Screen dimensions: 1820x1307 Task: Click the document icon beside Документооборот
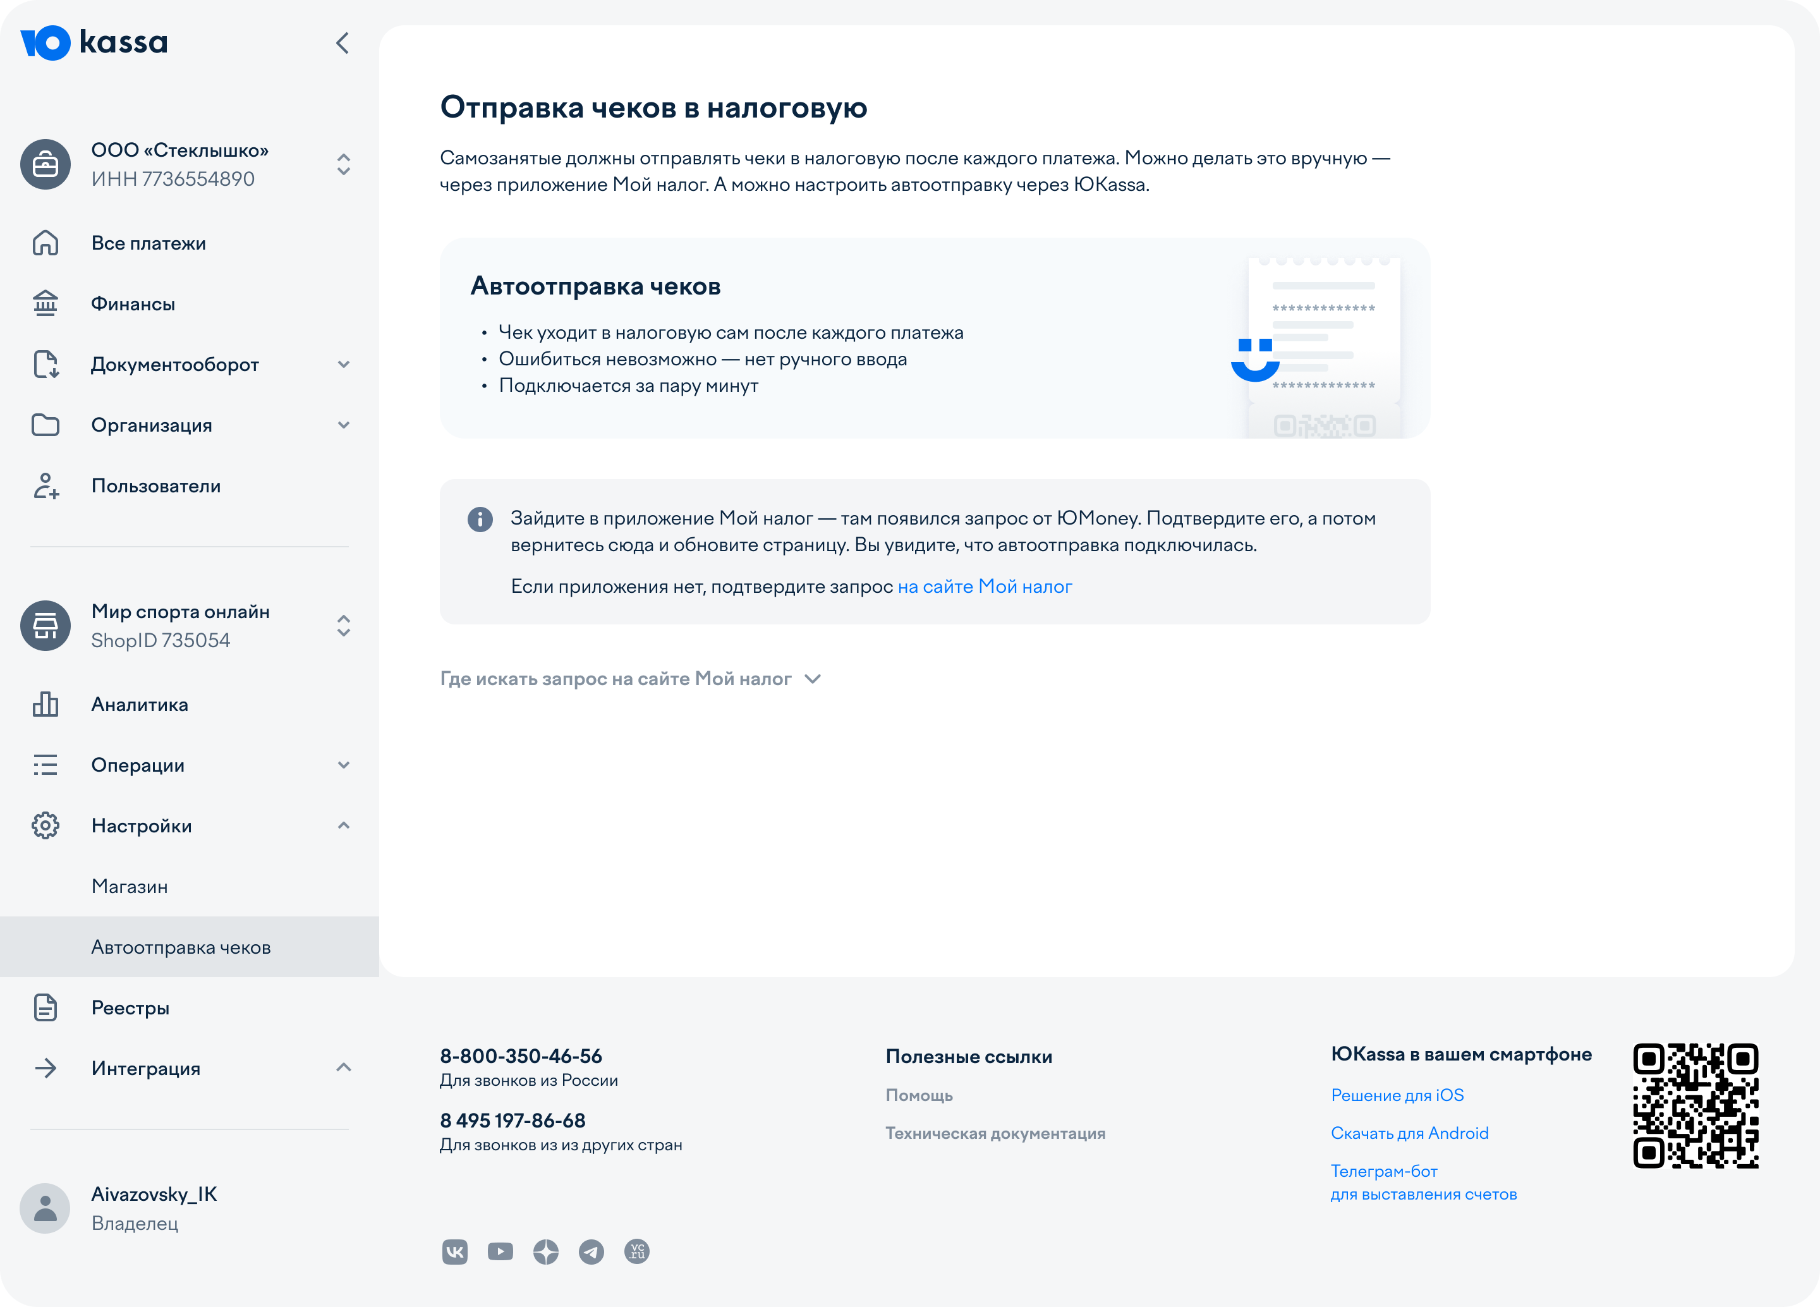[45, 364]
